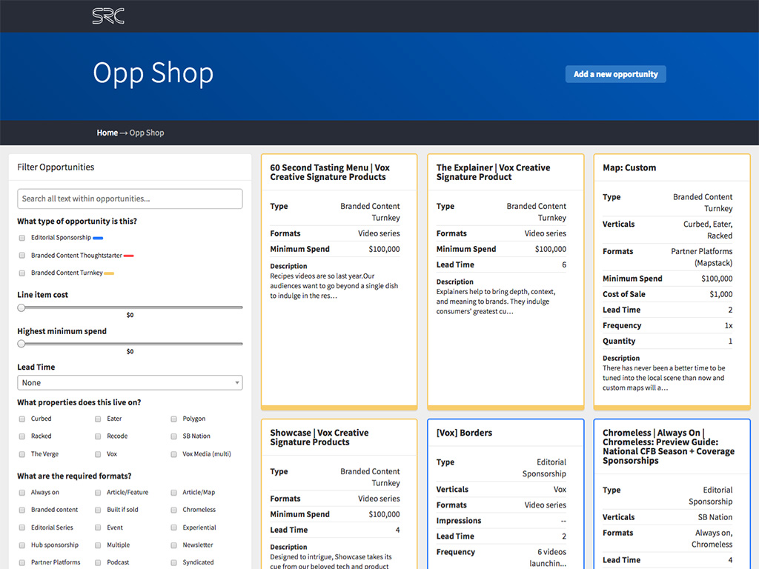Enable the Chromeless format checkbox
This screenshot has width=759, height=569.
173,510
